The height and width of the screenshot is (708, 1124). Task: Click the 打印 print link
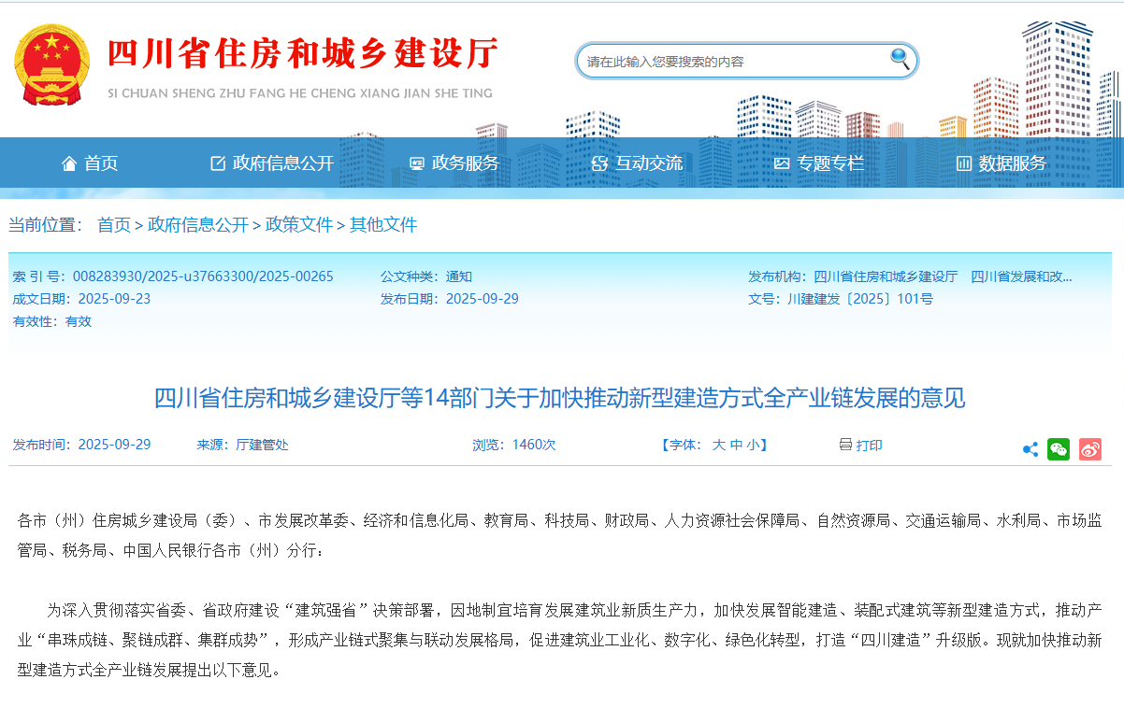click(869, 446)
